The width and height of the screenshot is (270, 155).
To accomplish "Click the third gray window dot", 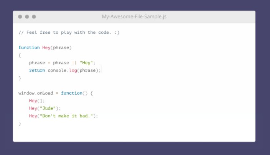I will (34, 17).
